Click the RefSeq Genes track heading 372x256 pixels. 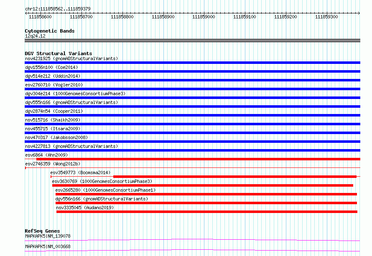coord(42,231)
